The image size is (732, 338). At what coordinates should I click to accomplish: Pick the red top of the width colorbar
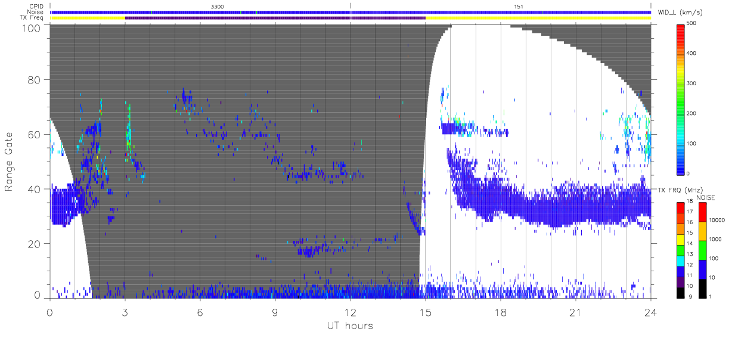tap(681, 29)
